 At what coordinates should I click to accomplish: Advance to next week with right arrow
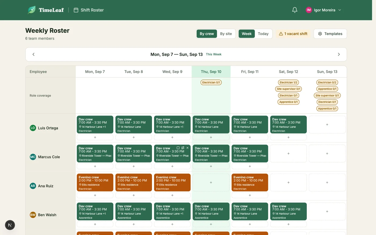pos(339,54)
